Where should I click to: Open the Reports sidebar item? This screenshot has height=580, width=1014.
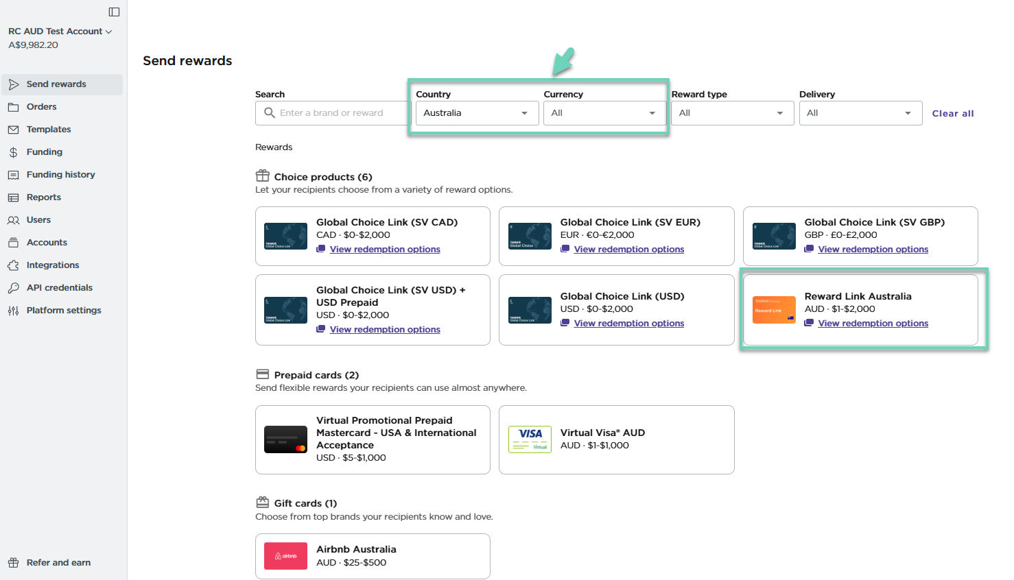tap(44, 197)
